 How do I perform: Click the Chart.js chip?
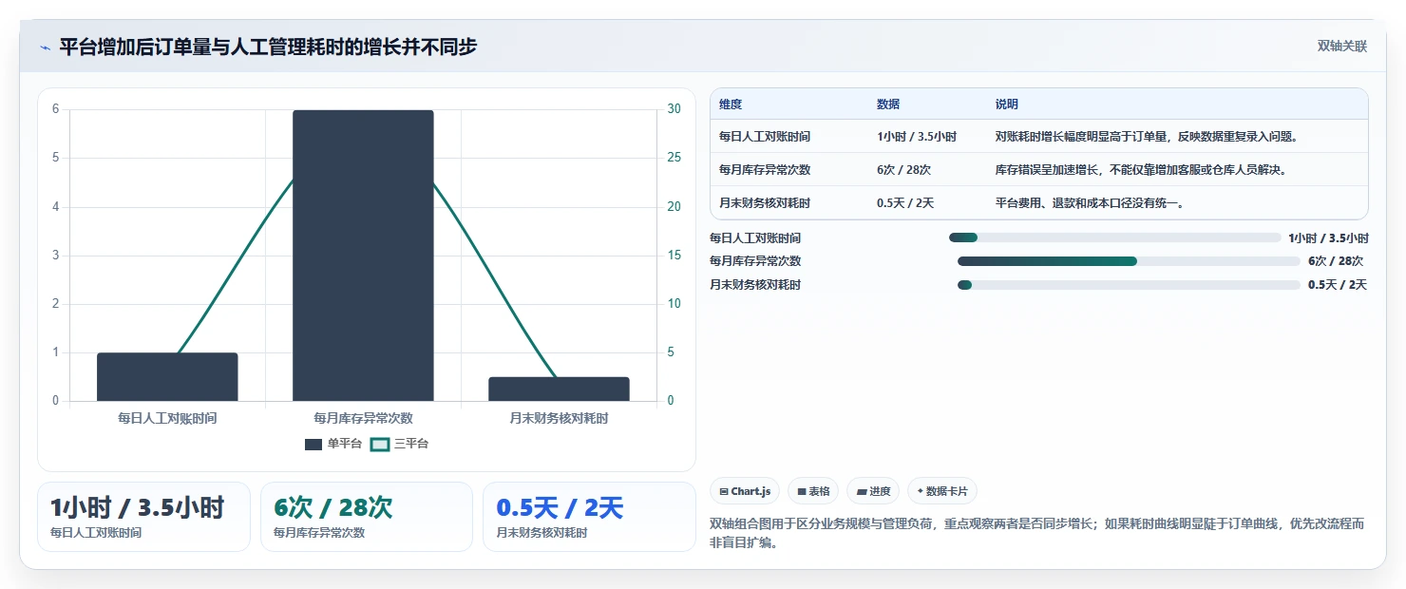(745, 491)
